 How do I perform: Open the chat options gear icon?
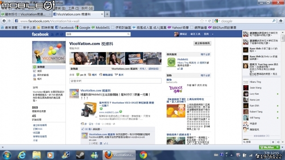(273, 142)
